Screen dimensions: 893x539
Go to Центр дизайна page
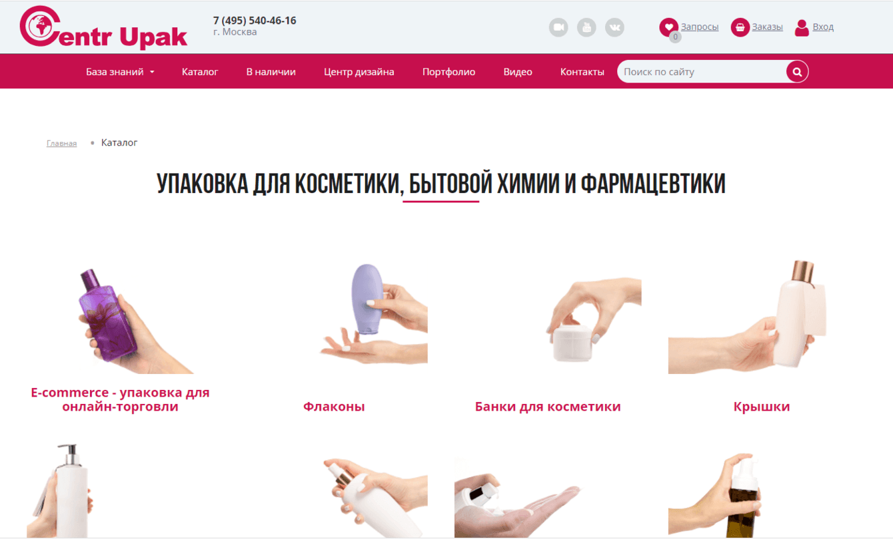click(x=359, y=71)
